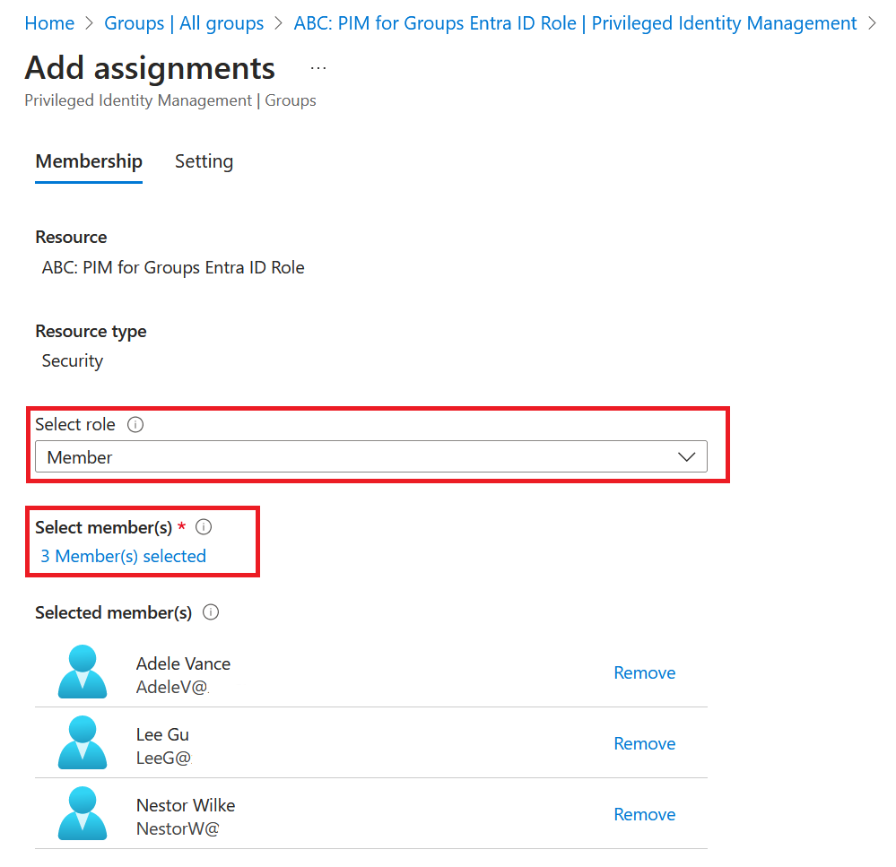Open the ABC: PIM for Groups breadcrumb link

pyautogui.click(x=574, y=22)
